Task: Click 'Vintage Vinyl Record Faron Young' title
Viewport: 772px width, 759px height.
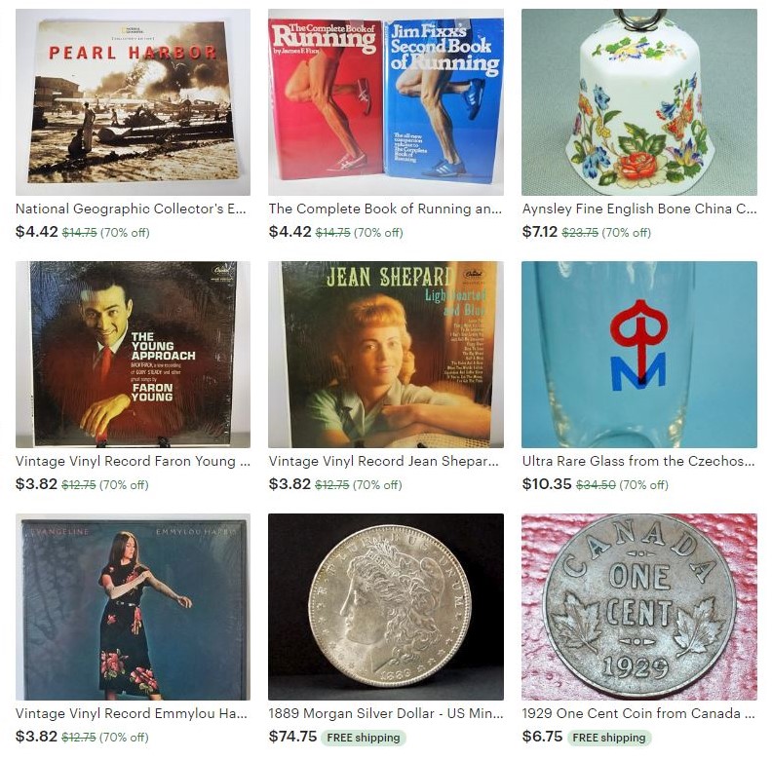Action: (x=133, y=461)
